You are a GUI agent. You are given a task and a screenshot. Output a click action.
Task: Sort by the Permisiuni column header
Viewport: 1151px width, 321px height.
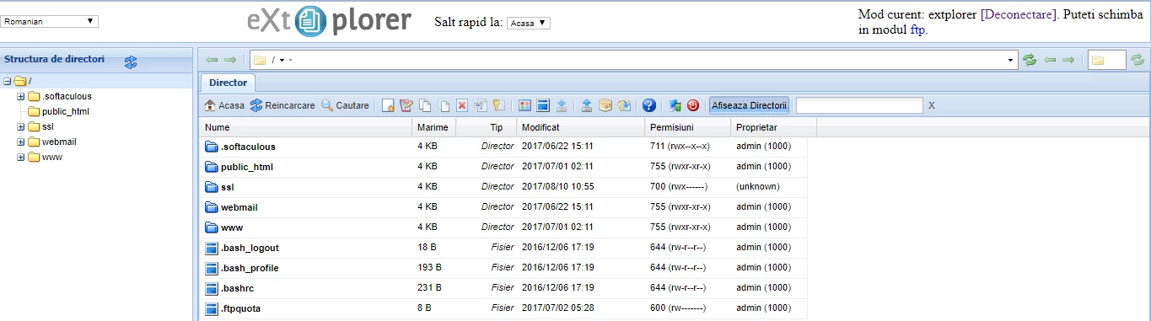(688, 127)
